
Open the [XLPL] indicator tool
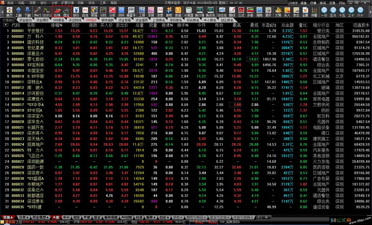pos(47,12)
